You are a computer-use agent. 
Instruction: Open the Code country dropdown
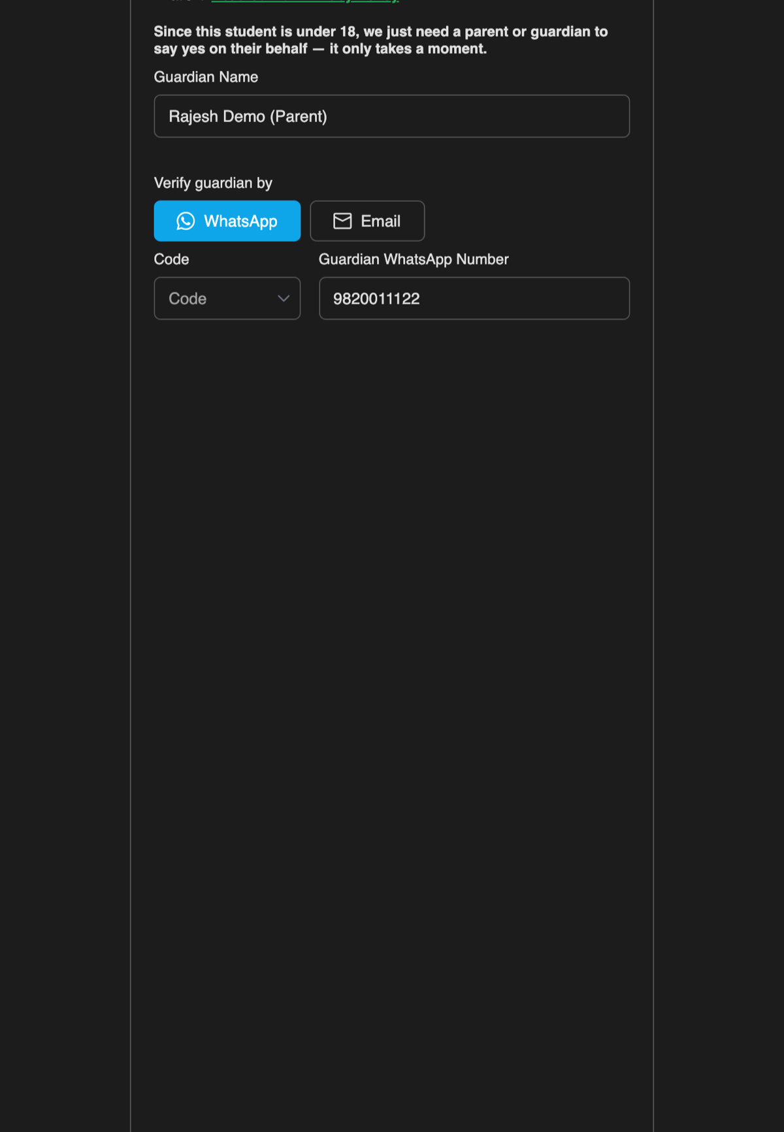point(227,299)
